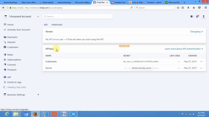
Task: Click Activate Your Account link
Action: point(19,30)
